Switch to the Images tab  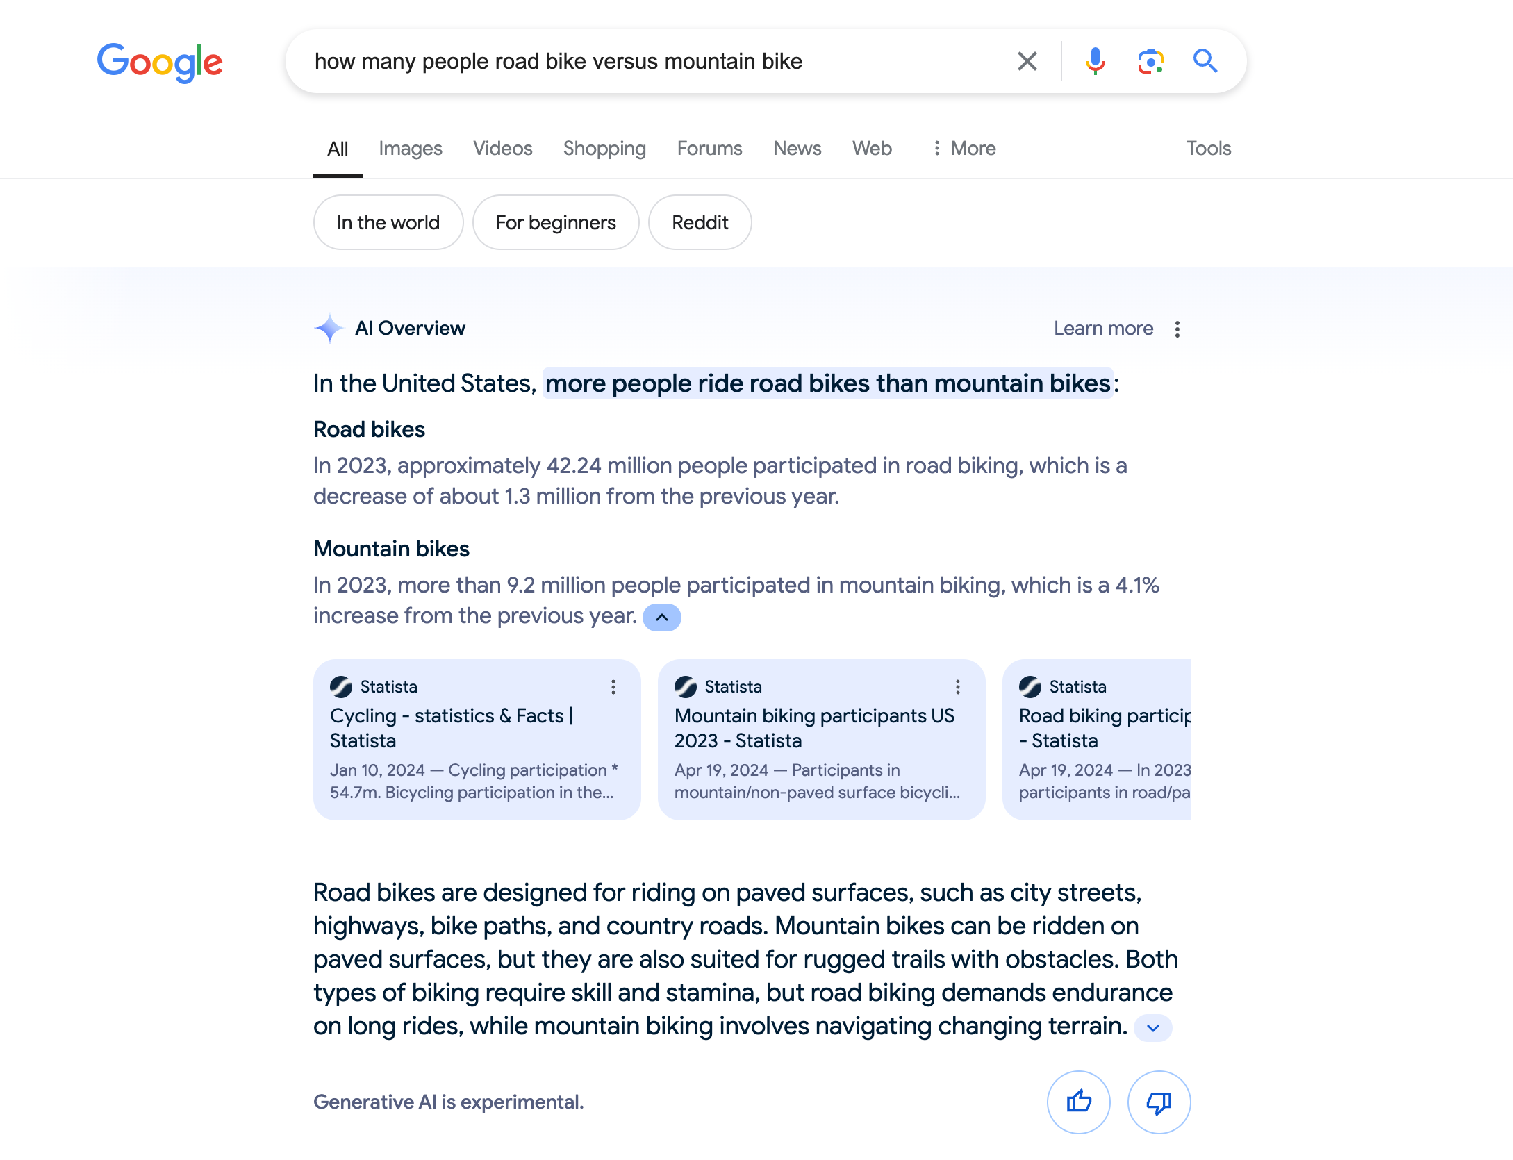click(410, 148)
